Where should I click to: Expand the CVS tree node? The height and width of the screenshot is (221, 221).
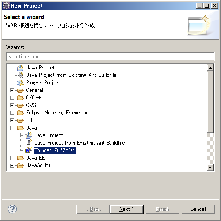point(12,105)
